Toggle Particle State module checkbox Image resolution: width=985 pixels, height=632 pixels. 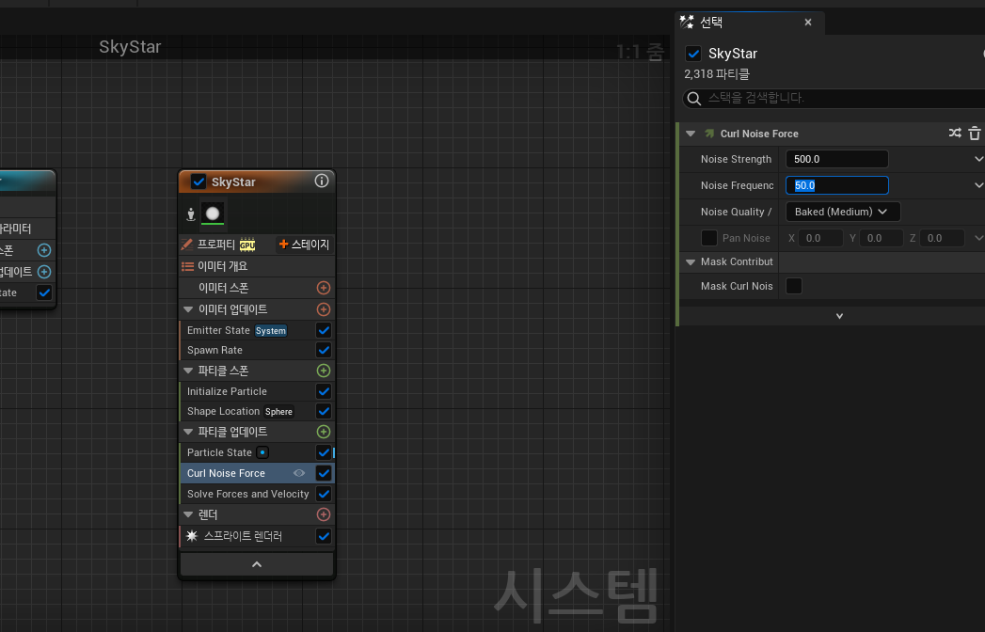coord(324,452)
